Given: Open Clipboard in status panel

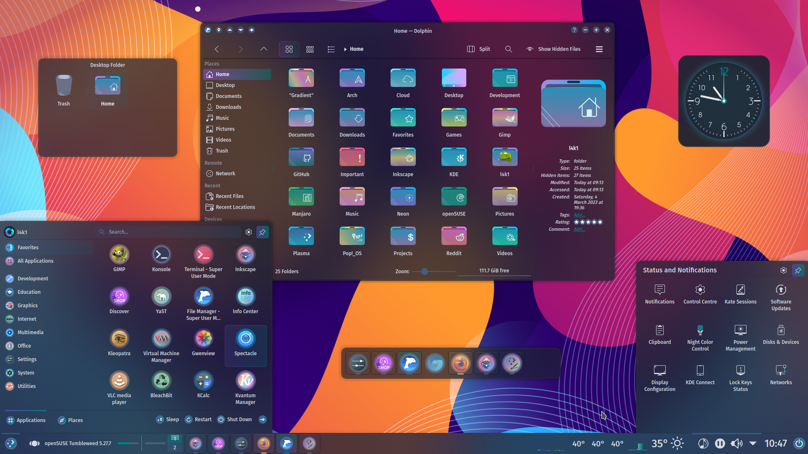Looking at the screenshot, I should pyautogui.click(x=659, y=335).
